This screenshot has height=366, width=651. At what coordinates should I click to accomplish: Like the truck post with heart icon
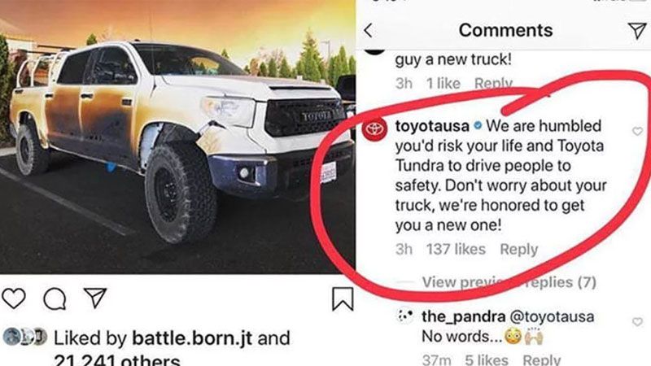14,298
